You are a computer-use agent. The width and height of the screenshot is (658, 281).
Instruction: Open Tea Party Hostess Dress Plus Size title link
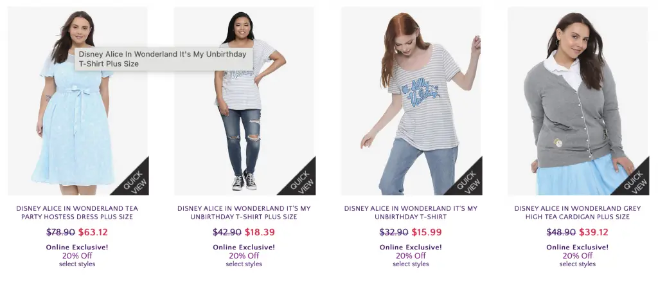[x=77, y=213]
